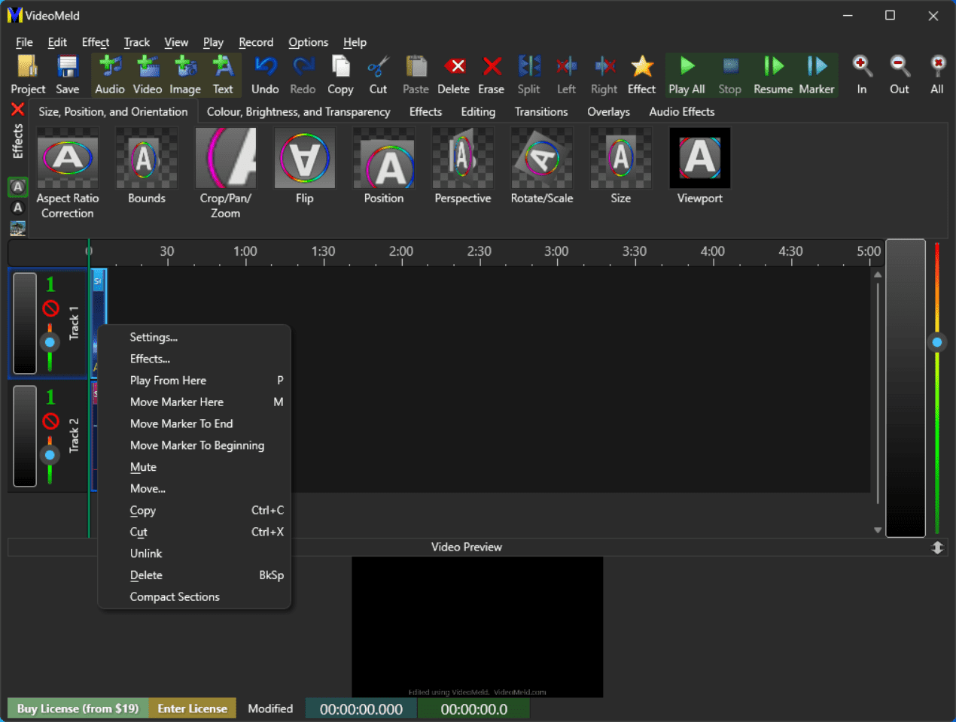Image resolution: width=956 pixels, height=722 pixels.
Task: Close the Effects panel with the red X
Action: click(x=17, y=109)
